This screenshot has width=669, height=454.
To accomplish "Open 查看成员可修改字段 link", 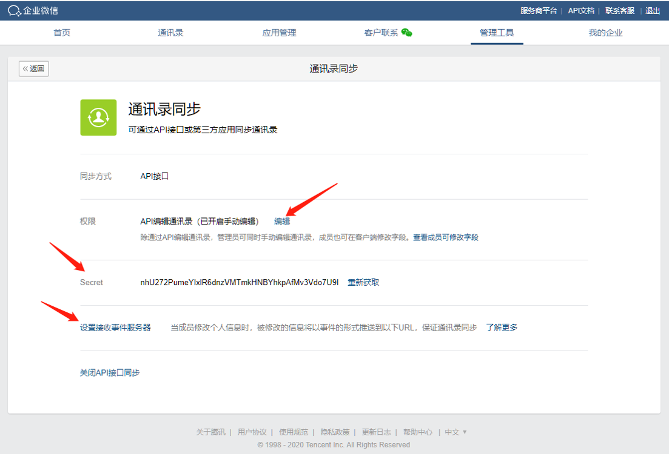I will (x=445, y=237).
